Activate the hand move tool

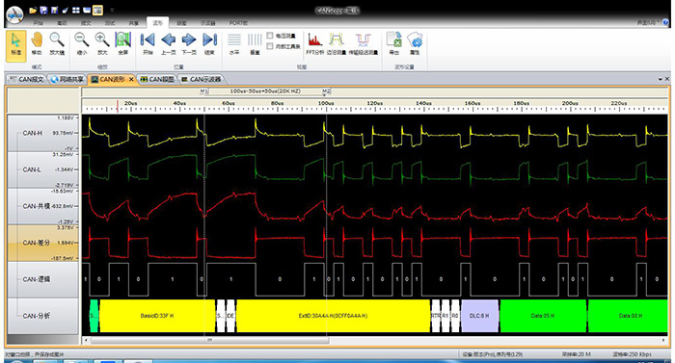(x=37, y=44)
